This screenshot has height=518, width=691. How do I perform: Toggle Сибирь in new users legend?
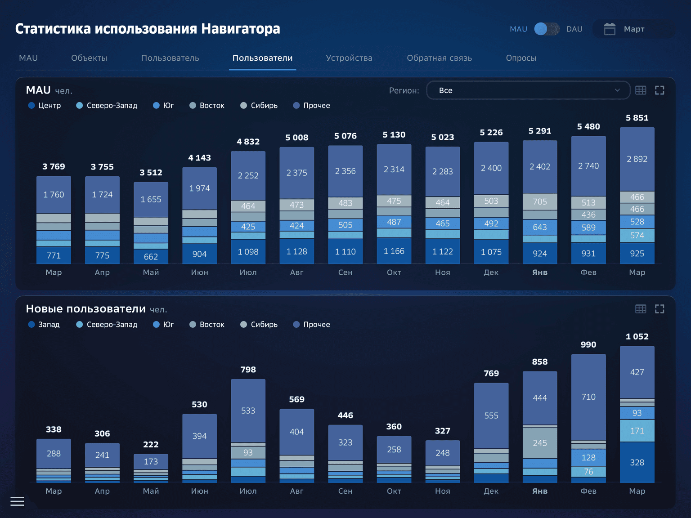coord(259,325)
